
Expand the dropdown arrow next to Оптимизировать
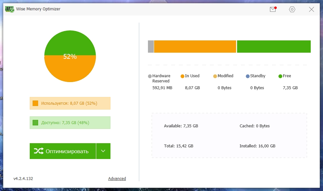(103, 151)
